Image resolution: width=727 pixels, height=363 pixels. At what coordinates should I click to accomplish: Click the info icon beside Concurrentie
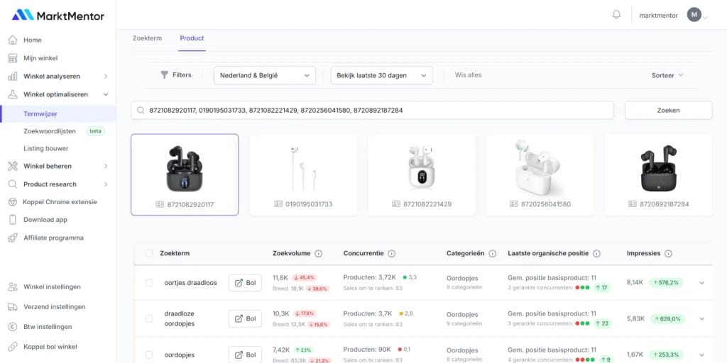(391, 253)
